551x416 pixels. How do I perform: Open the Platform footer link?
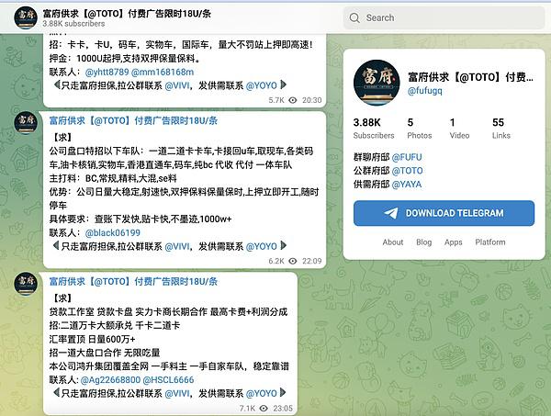point(490,242)
